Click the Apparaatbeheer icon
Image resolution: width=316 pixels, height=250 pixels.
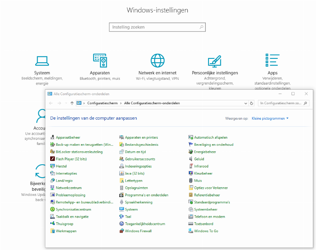click(53, 137)
